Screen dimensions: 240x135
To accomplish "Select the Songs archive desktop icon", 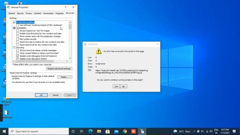I will click(x=7, y=114).
